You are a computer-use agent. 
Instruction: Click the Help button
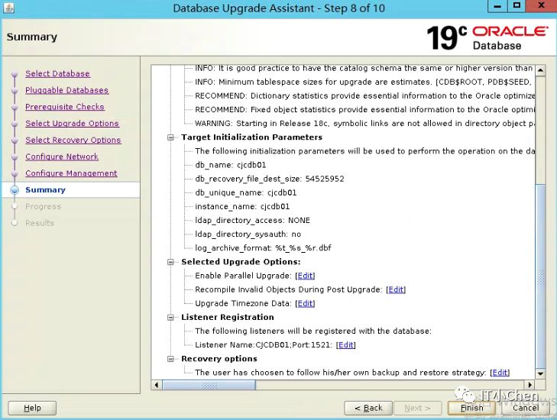32,408
